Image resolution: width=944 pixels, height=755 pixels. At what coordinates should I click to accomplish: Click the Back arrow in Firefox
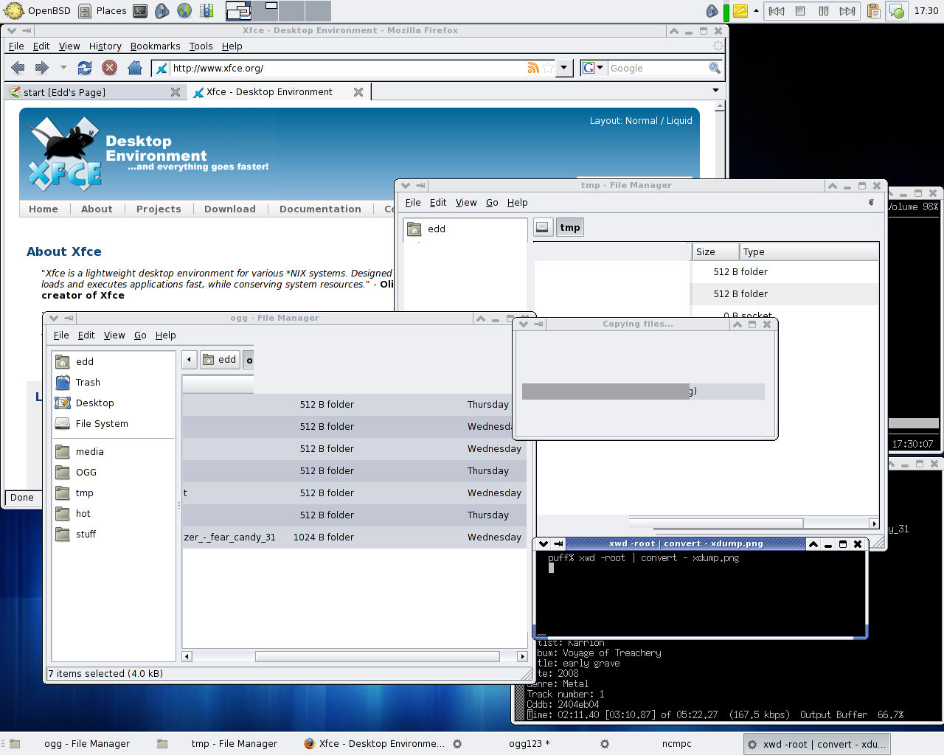pos(18,68)
